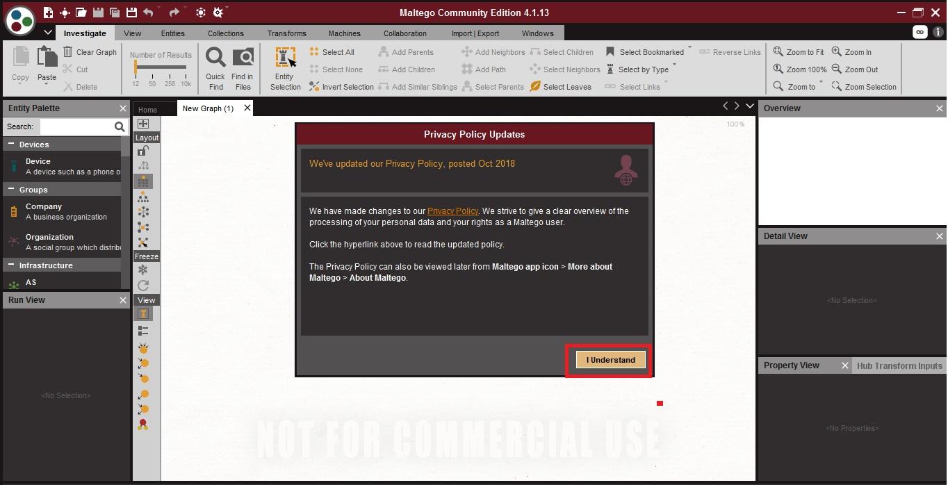Viewport: 948px width, 485px height.
Task: Open the Windows ribbon tab
Action: (538, 33)
